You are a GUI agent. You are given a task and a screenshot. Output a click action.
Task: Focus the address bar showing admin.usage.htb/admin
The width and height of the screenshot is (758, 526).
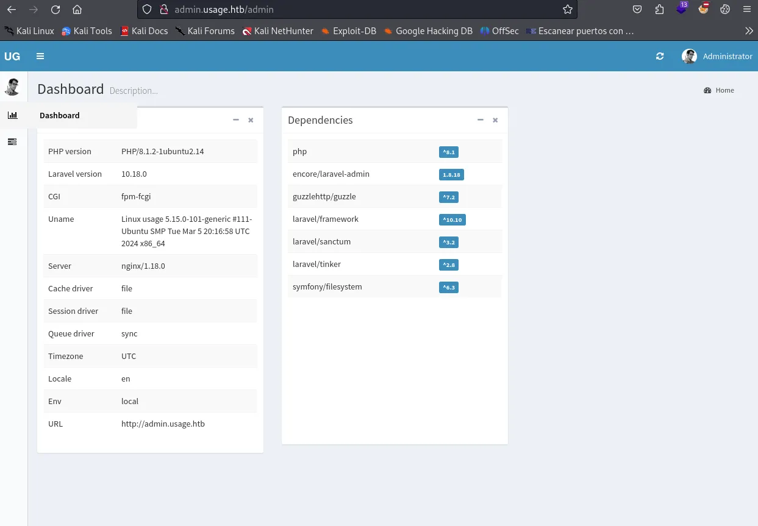click(x=357, y=10)
